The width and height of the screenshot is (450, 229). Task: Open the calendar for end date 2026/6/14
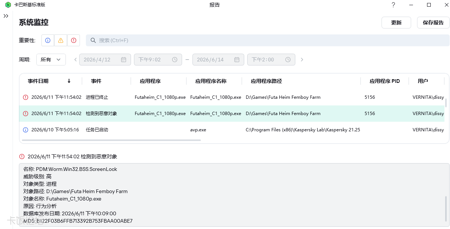click(x=237, y=60)
